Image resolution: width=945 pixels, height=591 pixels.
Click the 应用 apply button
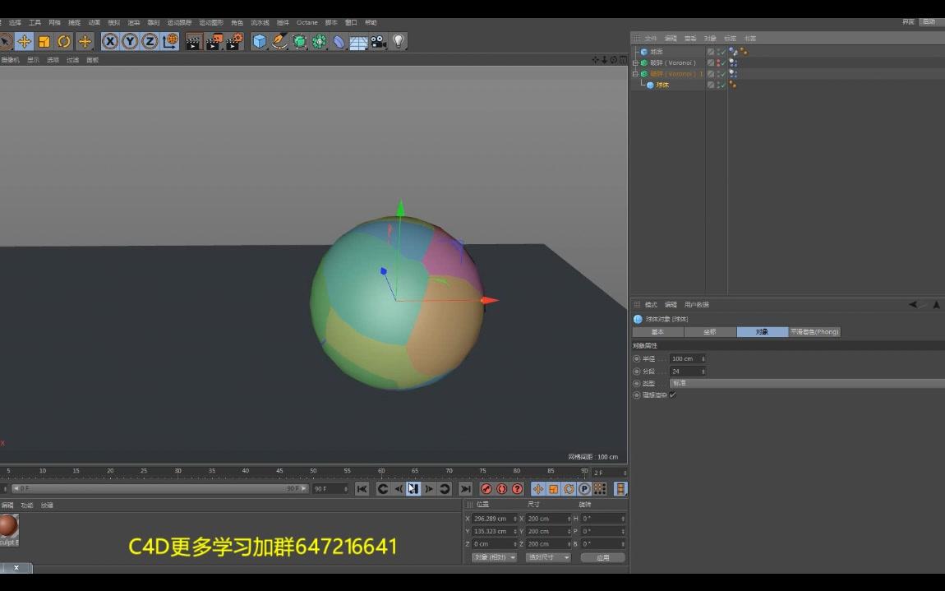tap(602, 557)
